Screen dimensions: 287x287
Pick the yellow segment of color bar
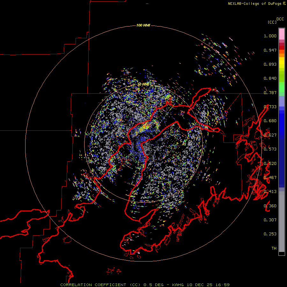pyautogui.click(x=282, y=63)
